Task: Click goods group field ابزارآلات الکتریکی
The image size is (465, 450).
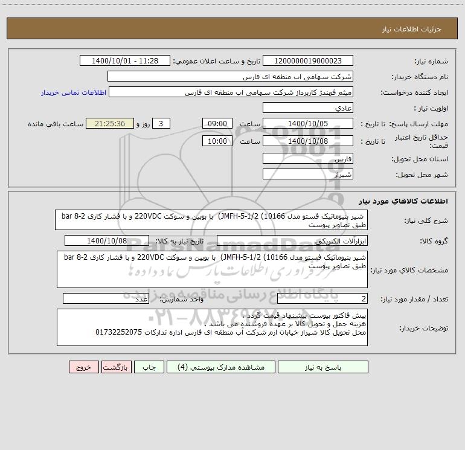Action: 292,240
